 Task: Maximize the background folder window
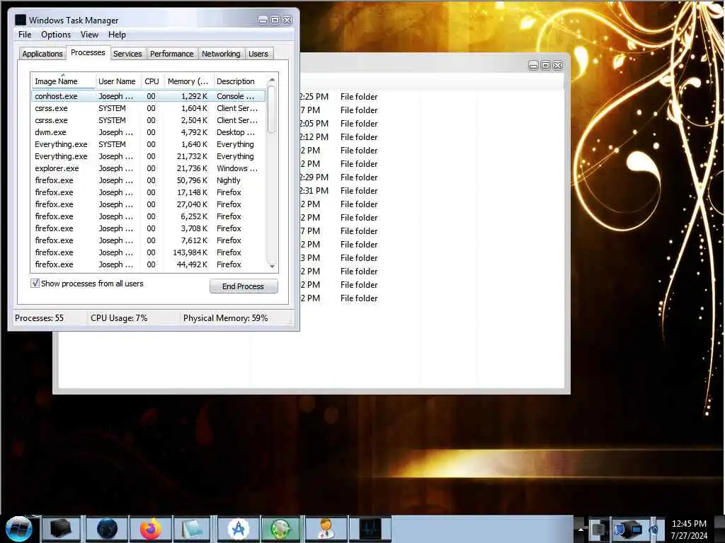click(x=546, y=66)
